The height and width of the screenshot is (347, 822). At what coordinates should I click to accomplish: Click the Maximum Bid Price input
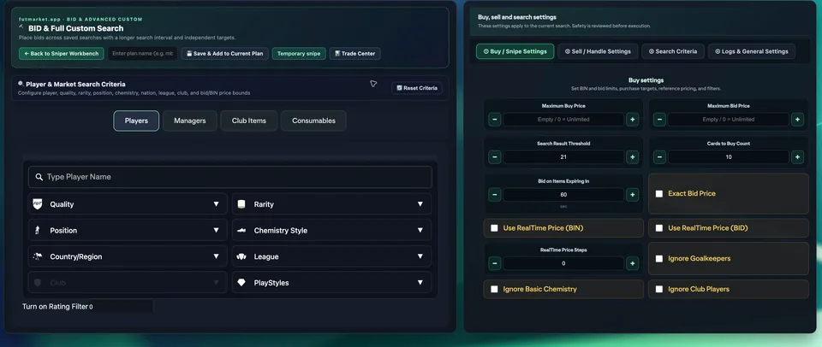(729, 120)
